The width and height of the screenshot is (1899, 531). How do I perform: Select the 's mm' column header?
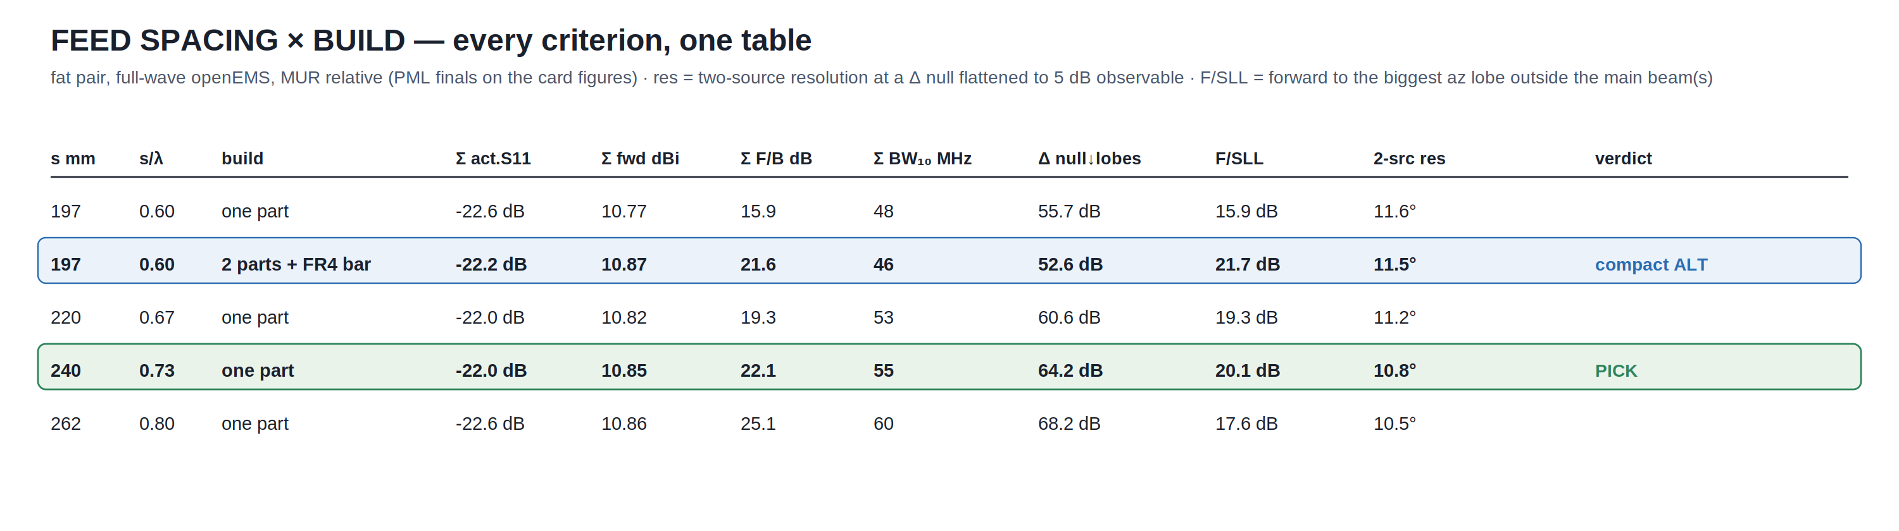point(72,158)
